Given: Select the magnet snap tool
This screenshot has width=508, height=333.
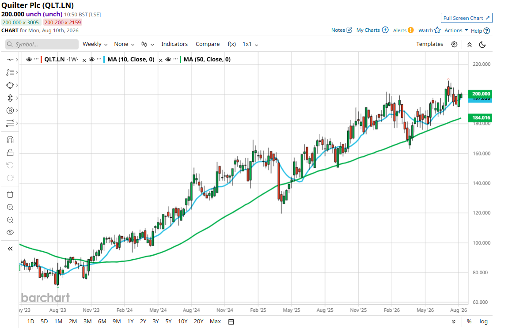Looking at the screenshot, I should click(x=10, y=140).
